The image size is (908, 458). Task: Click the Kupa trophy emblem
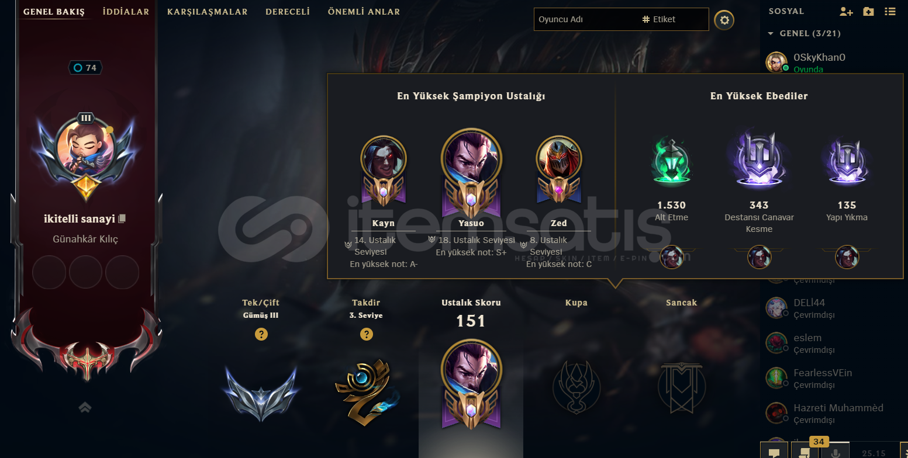point(576,387)
